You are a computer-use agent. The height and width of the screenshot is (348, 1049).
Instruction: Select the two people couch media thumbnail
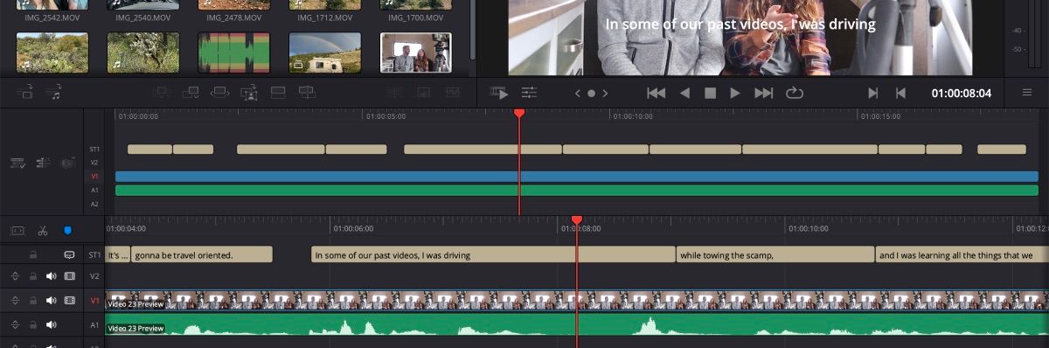tap(415, 52)
